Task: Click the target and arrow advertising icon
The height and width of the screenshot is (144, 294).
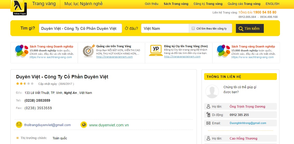Action: tap(89, 51)
